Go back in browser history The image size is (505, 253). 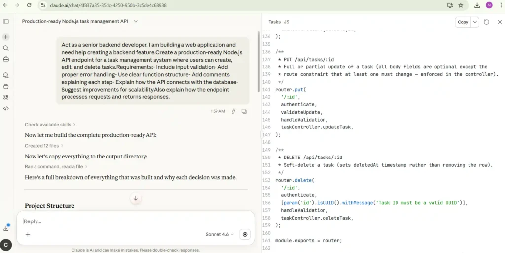point(5,5)
